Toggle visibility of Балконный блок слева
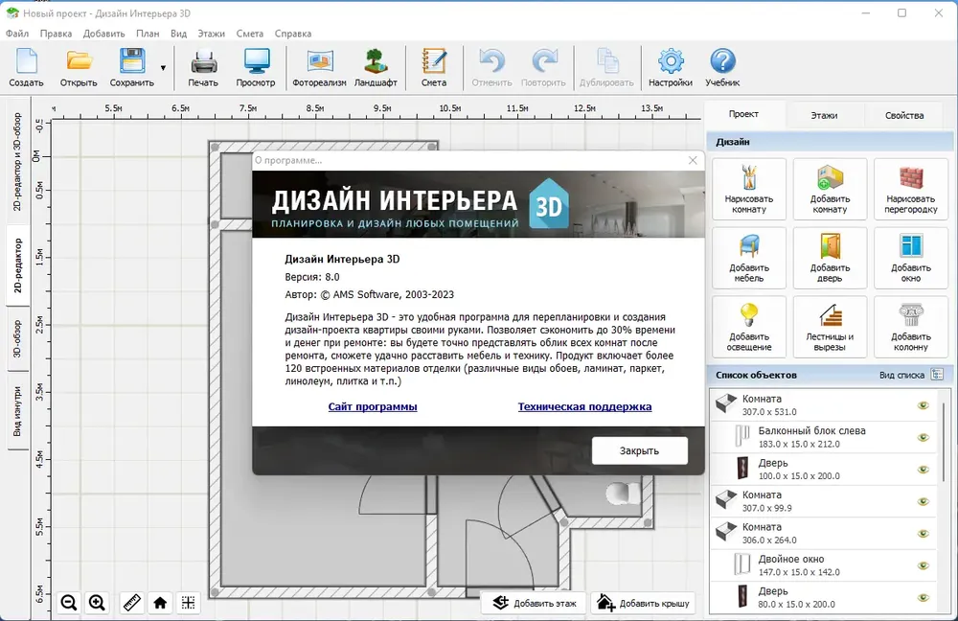Viewport: 958px width, 621px height. (924, 437)
